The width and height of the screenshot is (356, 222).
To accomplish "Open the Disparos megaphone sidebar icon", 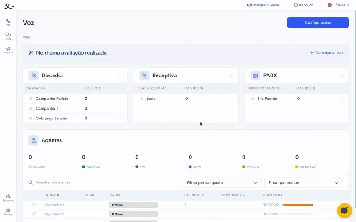I will point(8,50).
